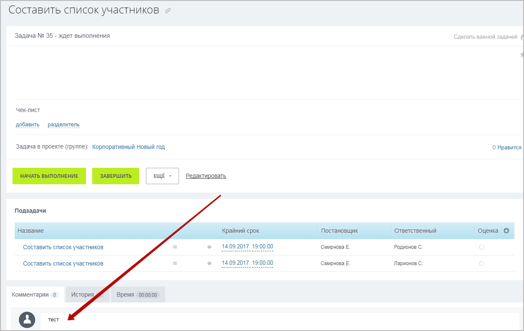Open the Корпоративный Новый год project link

click(x=128, y=147)
